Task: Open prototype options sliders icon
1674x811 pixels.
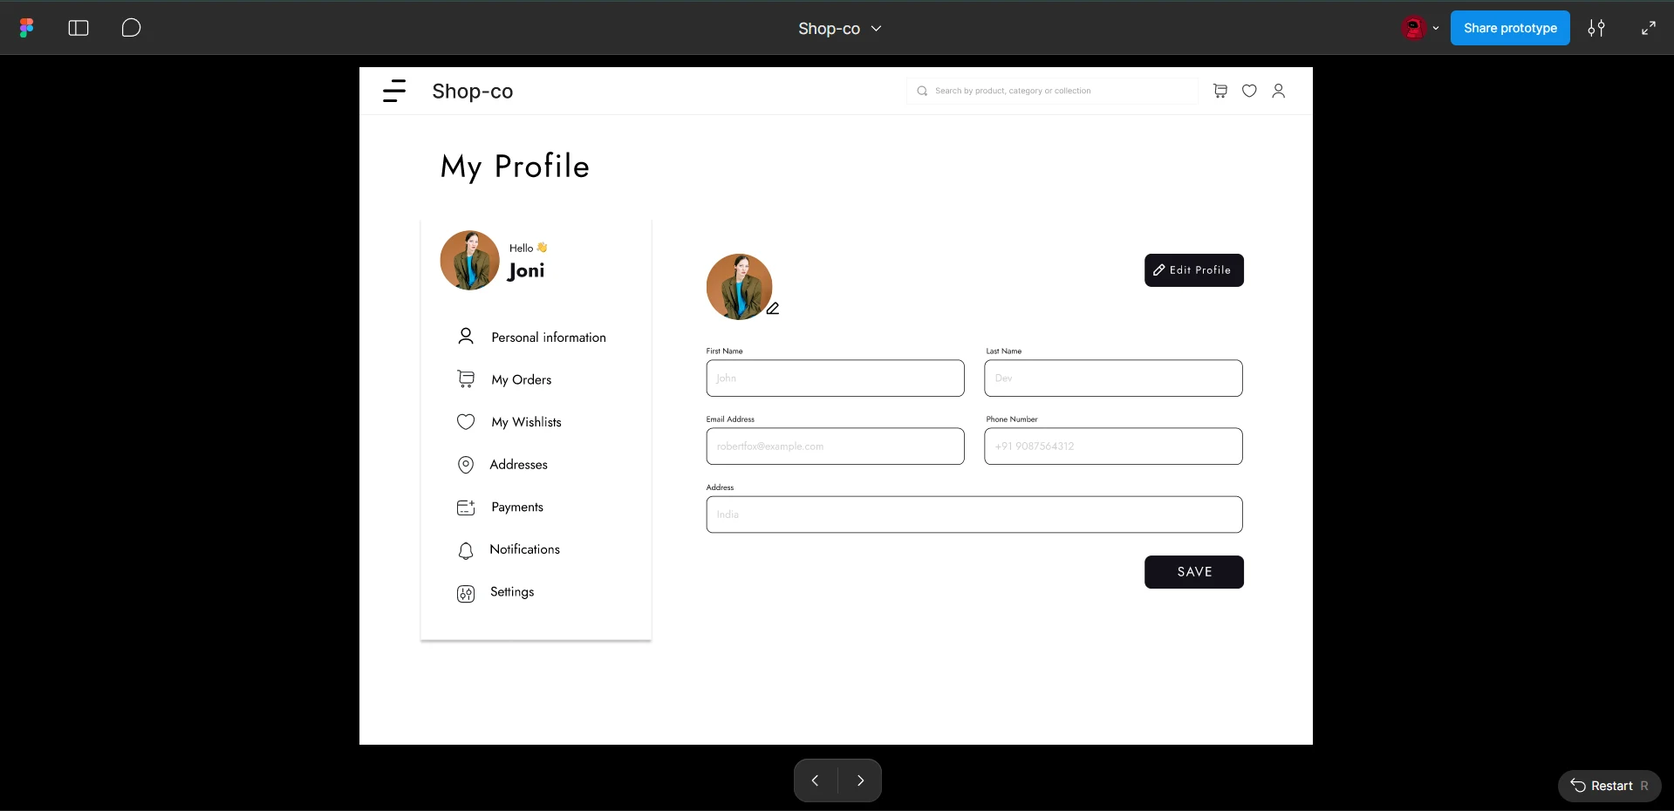Action: [1595, 28]
